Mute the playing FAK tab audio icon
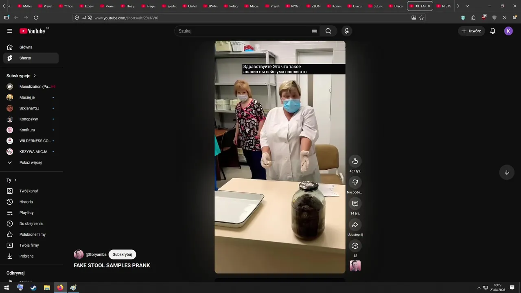 pos(417,6)
